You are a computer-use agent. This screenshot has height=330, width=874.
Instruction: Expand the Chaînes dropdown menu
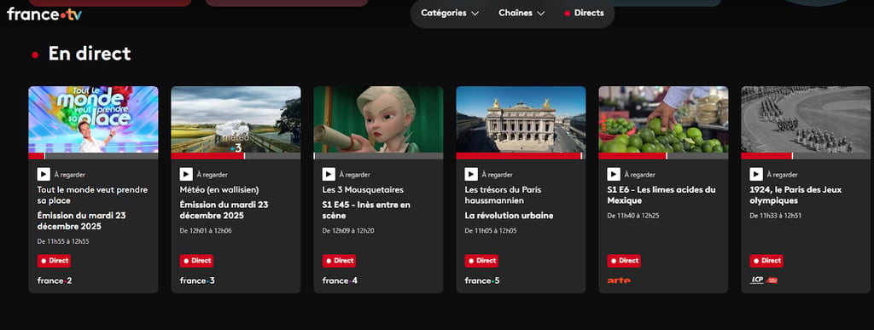point(521,13)
